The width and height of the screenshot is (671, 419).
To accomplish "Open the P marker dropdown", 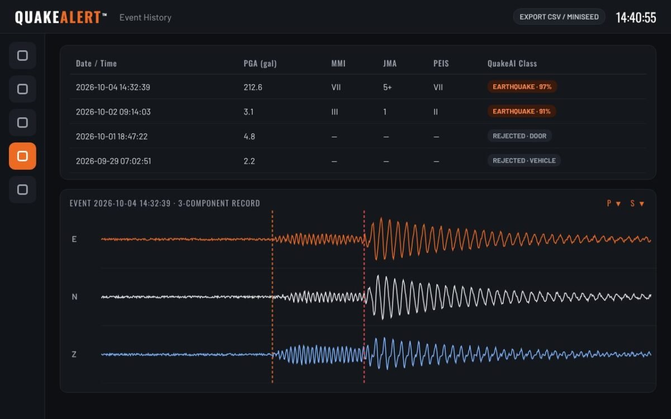I will [614, 203].
